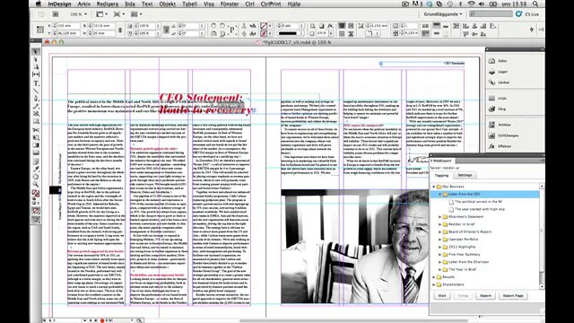Expand the Chairman's Statement folder
The height and width of the screenshot is (323, 574).
(440, 216)
